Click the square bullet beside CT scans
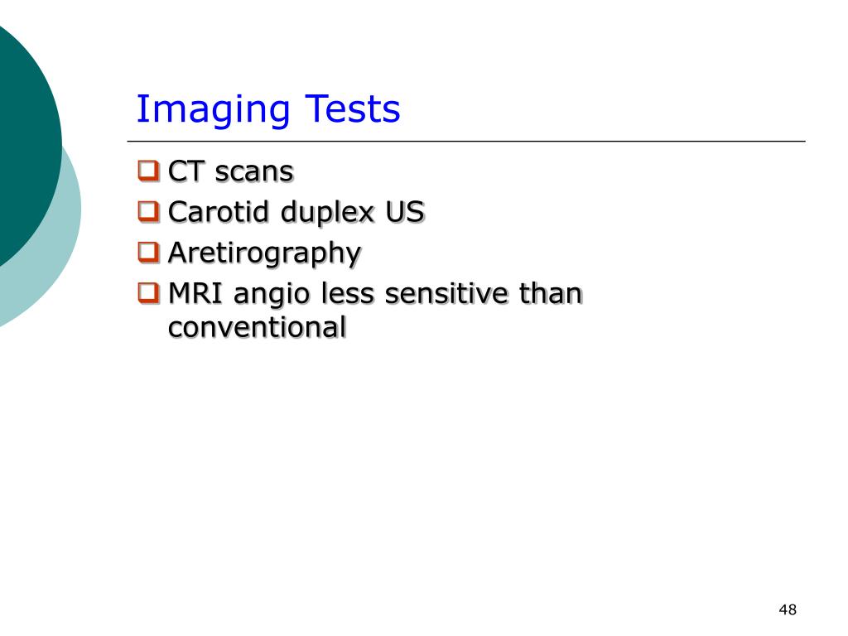848x636 pixels. pyautogui.click(x=149, y=171)
